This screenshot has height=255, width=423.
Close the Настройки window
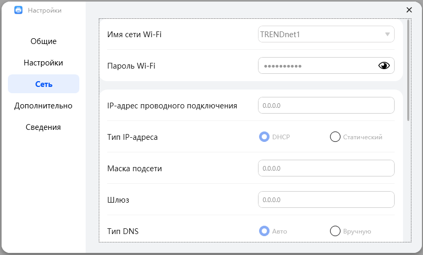pos(409,9)
